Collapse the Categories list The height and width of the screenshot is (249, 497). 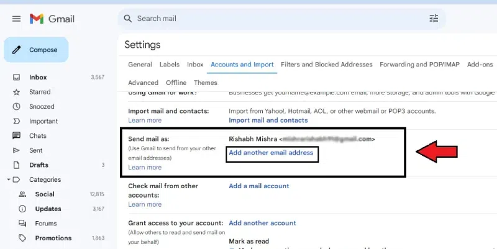[8, 180]
